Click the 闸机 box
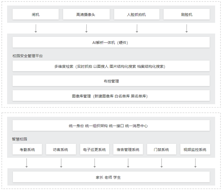Viewport: 222px width, 190px height. 36,14
